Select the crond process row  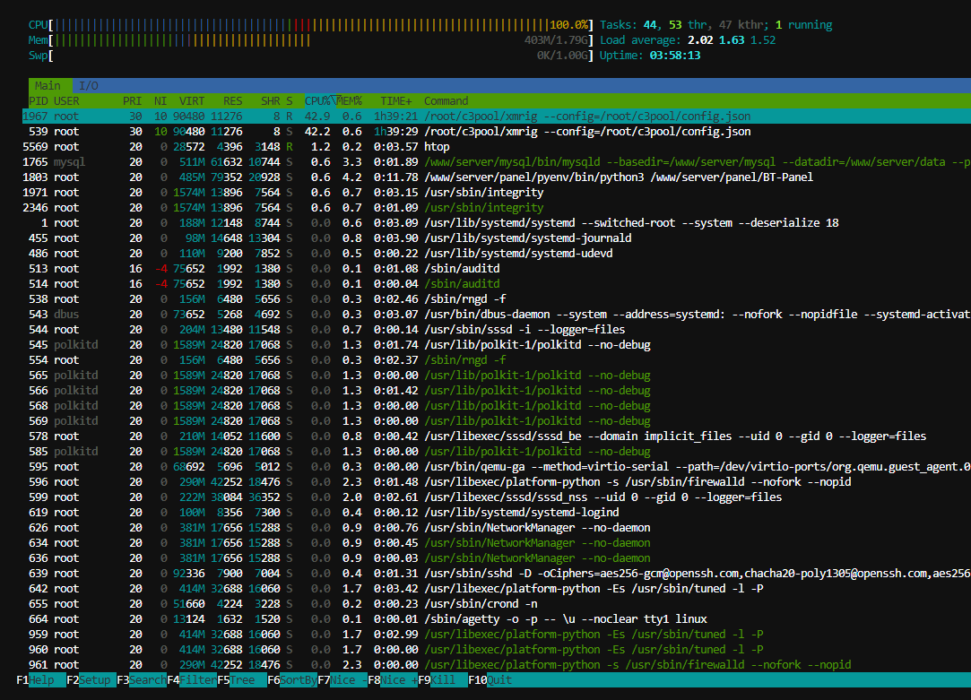tap(497, 603)
